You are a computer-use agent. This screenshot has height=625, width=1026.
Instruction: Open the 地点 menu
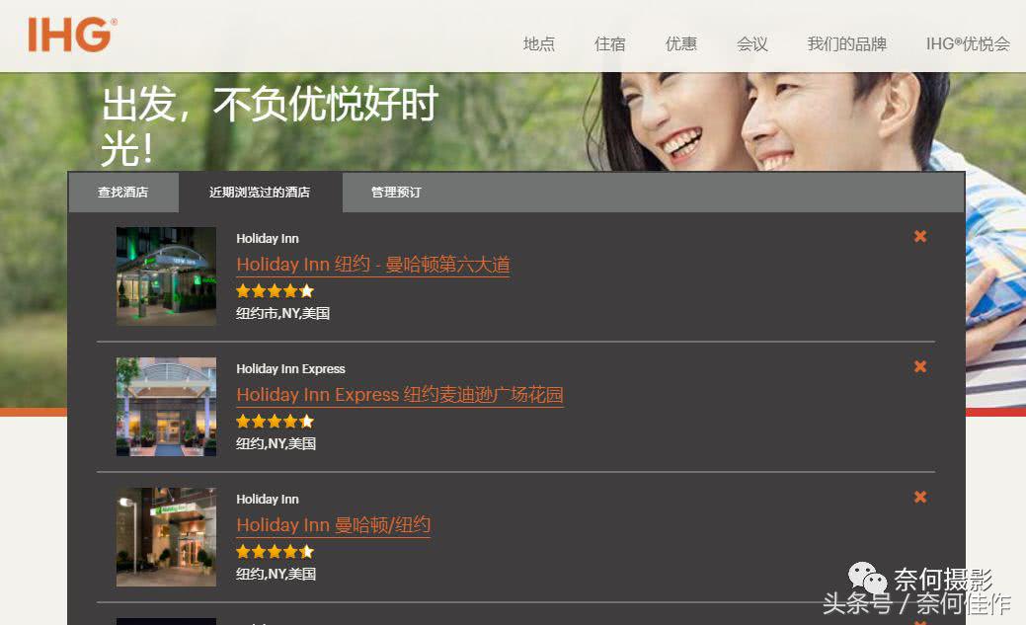coord(538,43)
